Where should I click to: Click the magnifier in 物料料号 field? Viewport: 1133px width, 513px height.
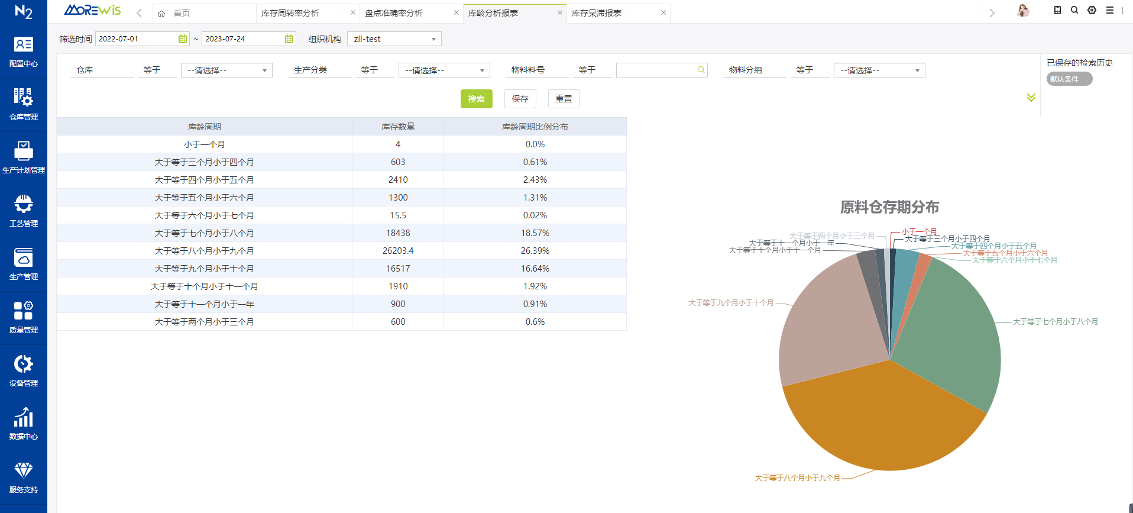coord(701,70)
